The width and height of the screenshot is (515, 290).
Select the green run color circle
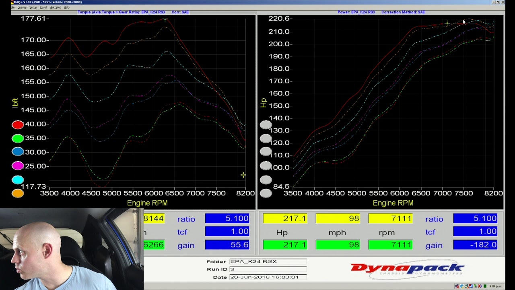click(x=18, y=139)
